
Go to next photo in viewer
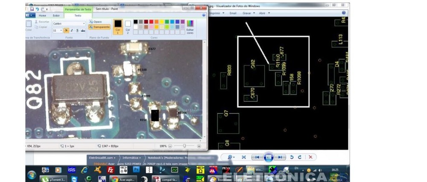point(280,157)
